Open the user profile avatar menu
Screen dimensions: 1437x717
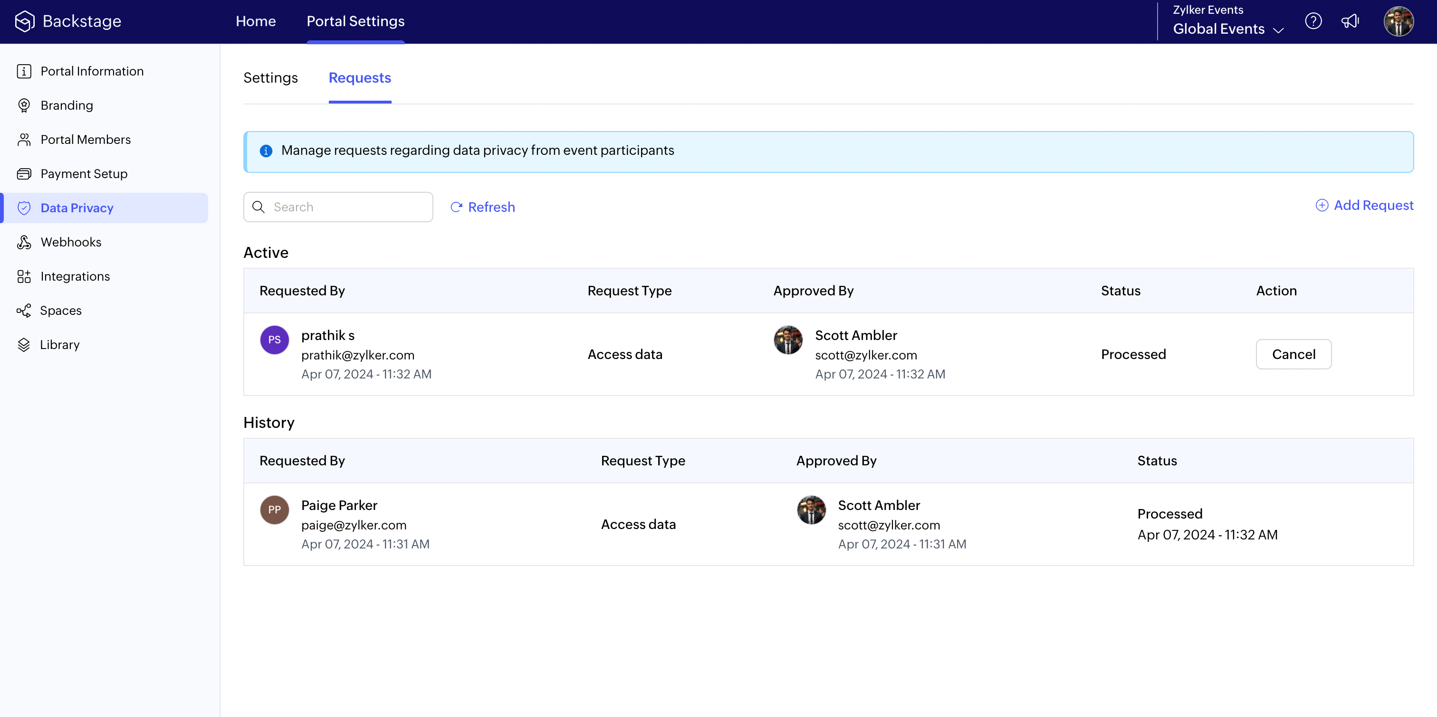[x=1398, y=21]
